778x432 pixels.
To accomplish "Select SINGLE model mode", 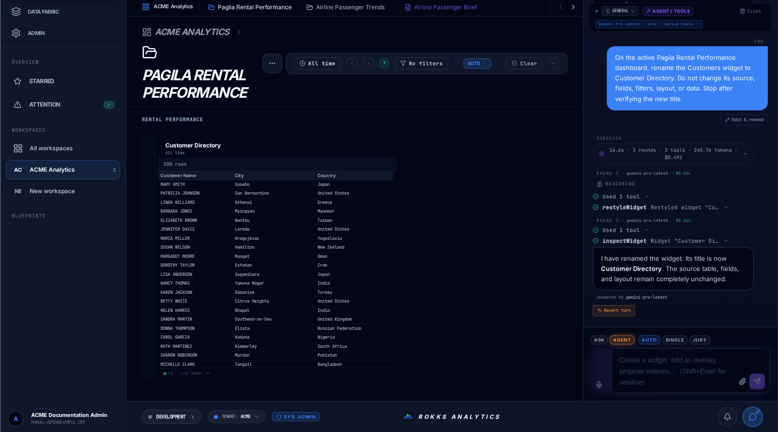I will [675, 340].
